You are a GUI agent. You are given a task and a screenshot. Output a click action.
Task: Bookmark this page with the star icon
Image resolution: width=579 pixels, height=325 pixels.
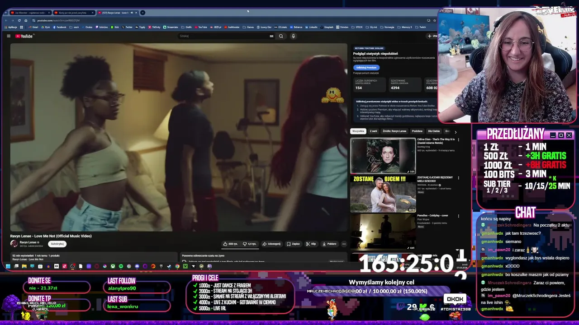(x=434, y=20)
